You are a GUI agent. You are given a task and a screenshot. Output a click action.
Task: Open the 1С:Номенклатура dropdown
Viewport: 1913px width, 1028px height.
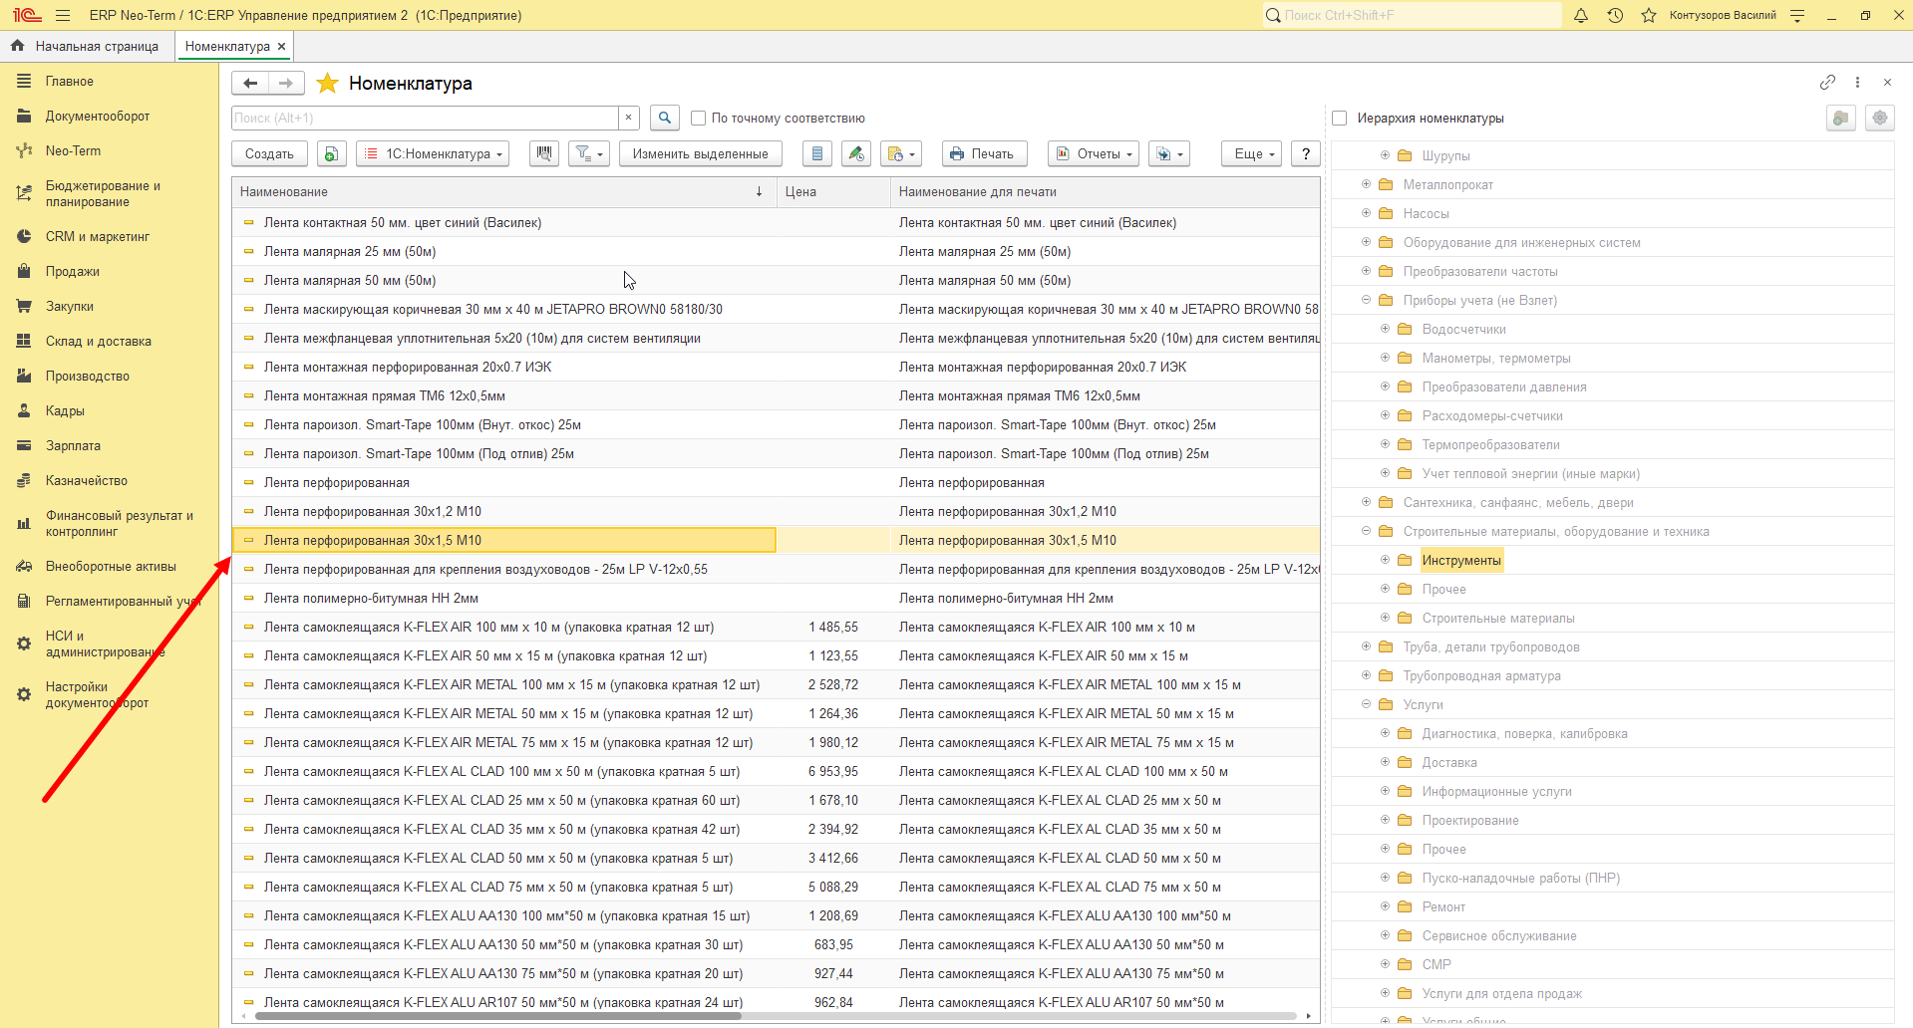pyautogui.click(x=433, y=153)
